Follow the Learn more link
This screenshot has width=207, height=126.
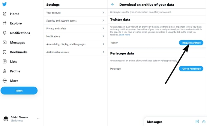(x=124, y=35)
